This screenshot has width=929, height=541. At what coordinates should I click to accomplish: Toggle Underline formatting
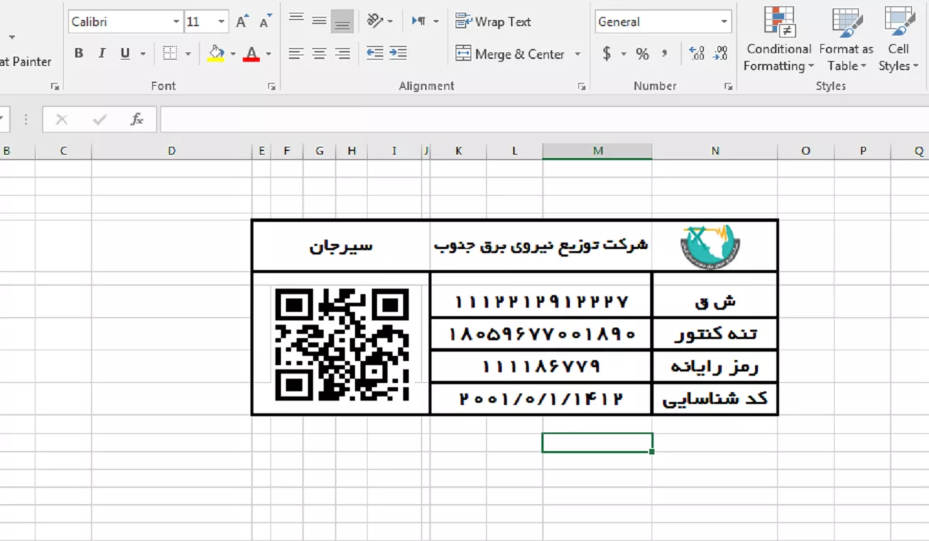coord(126,54)
